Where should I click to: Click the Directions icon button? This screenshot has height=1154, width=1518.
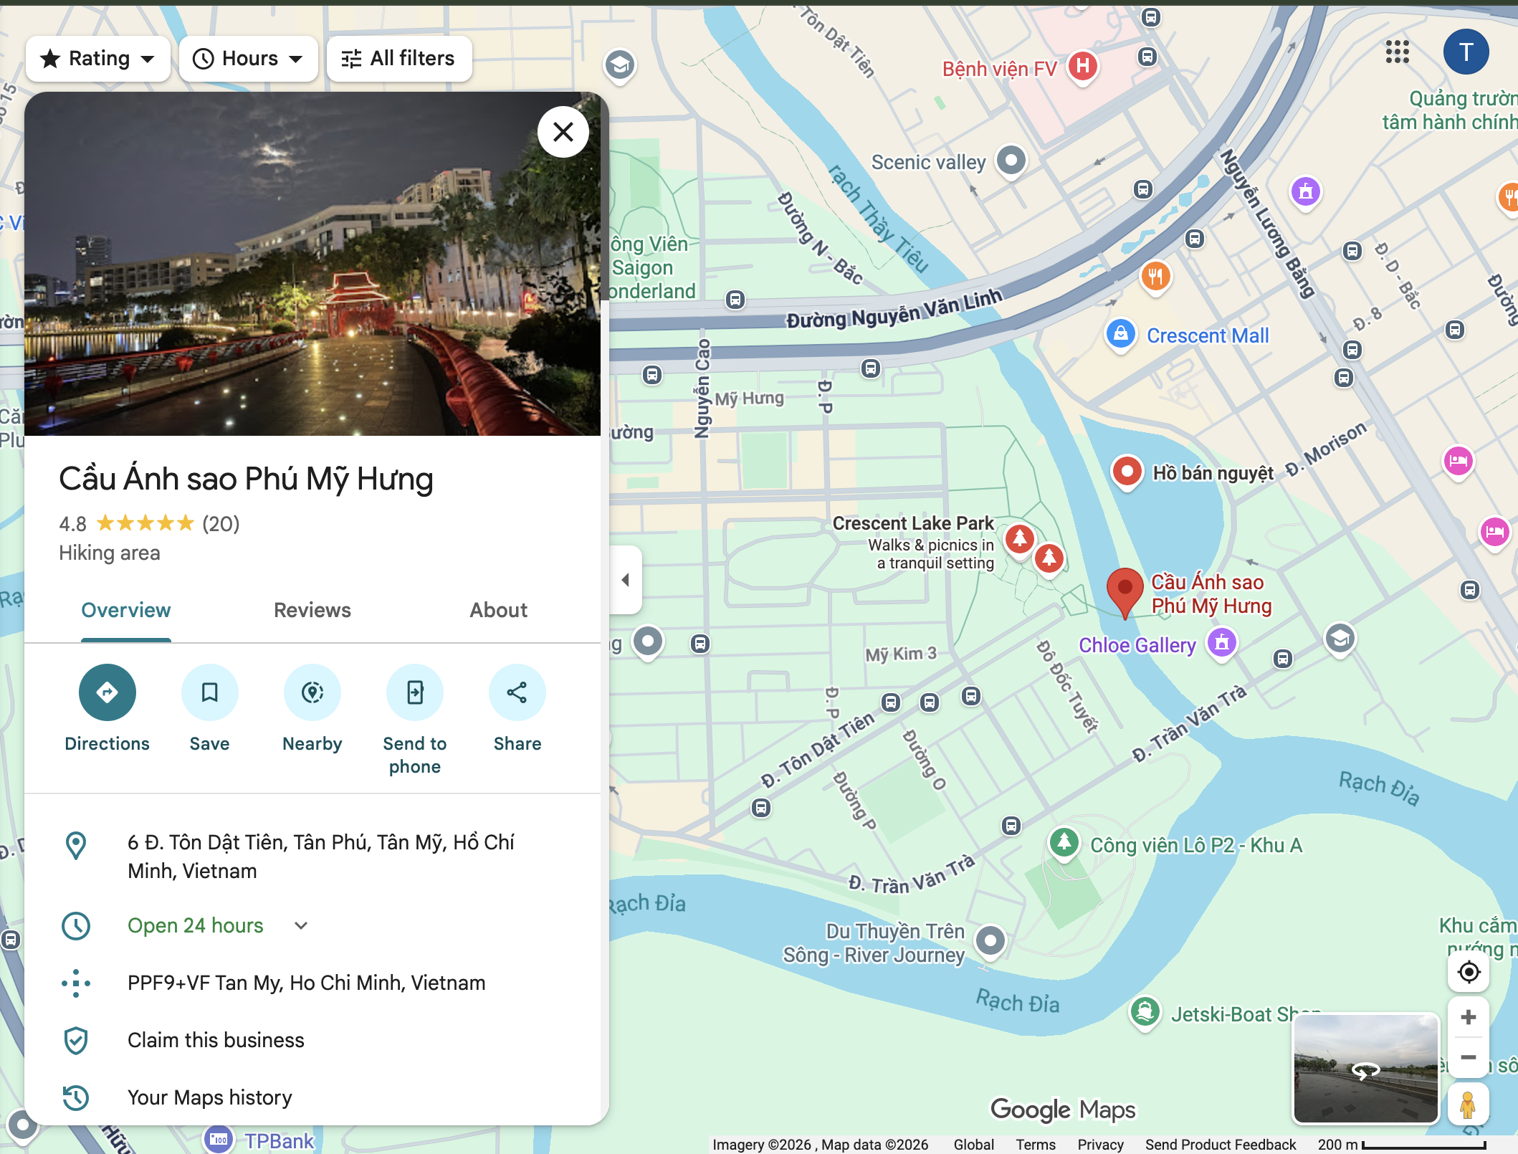pyautogui.click(x=107, y=692)
